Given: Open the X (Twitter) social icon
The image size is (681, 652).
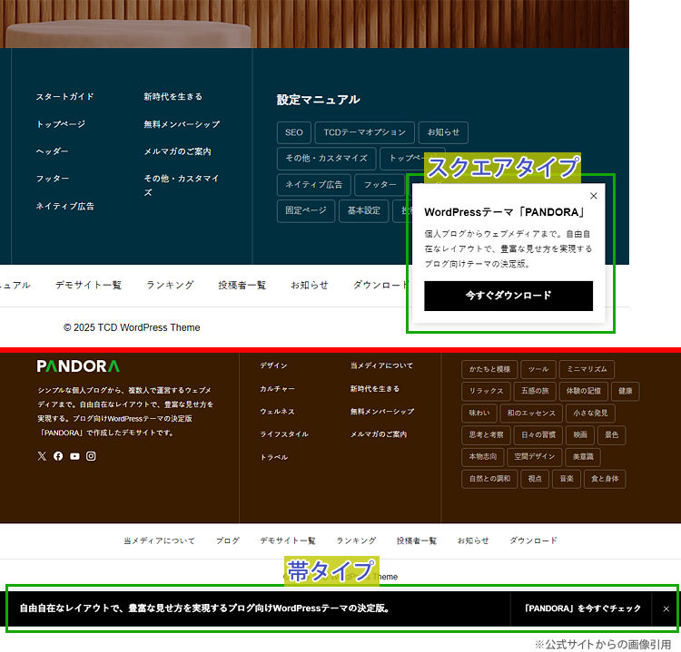Looking at the screenshot, I should click(x=42, y=456).
